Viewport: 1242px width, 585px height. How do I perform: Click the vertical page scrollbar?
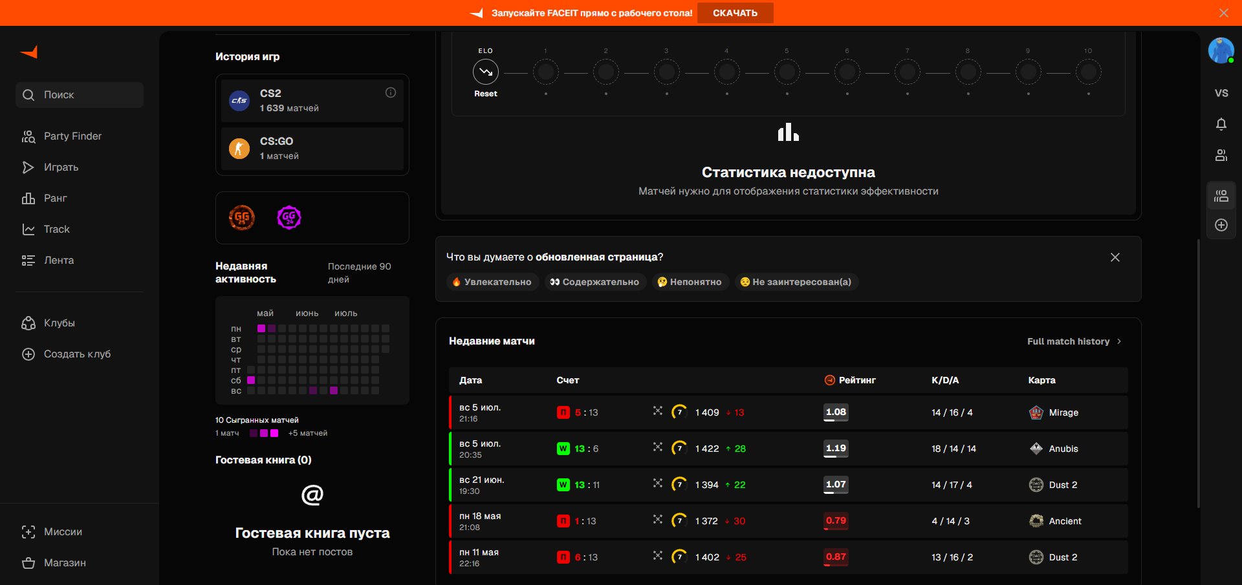pos(1198,374)
